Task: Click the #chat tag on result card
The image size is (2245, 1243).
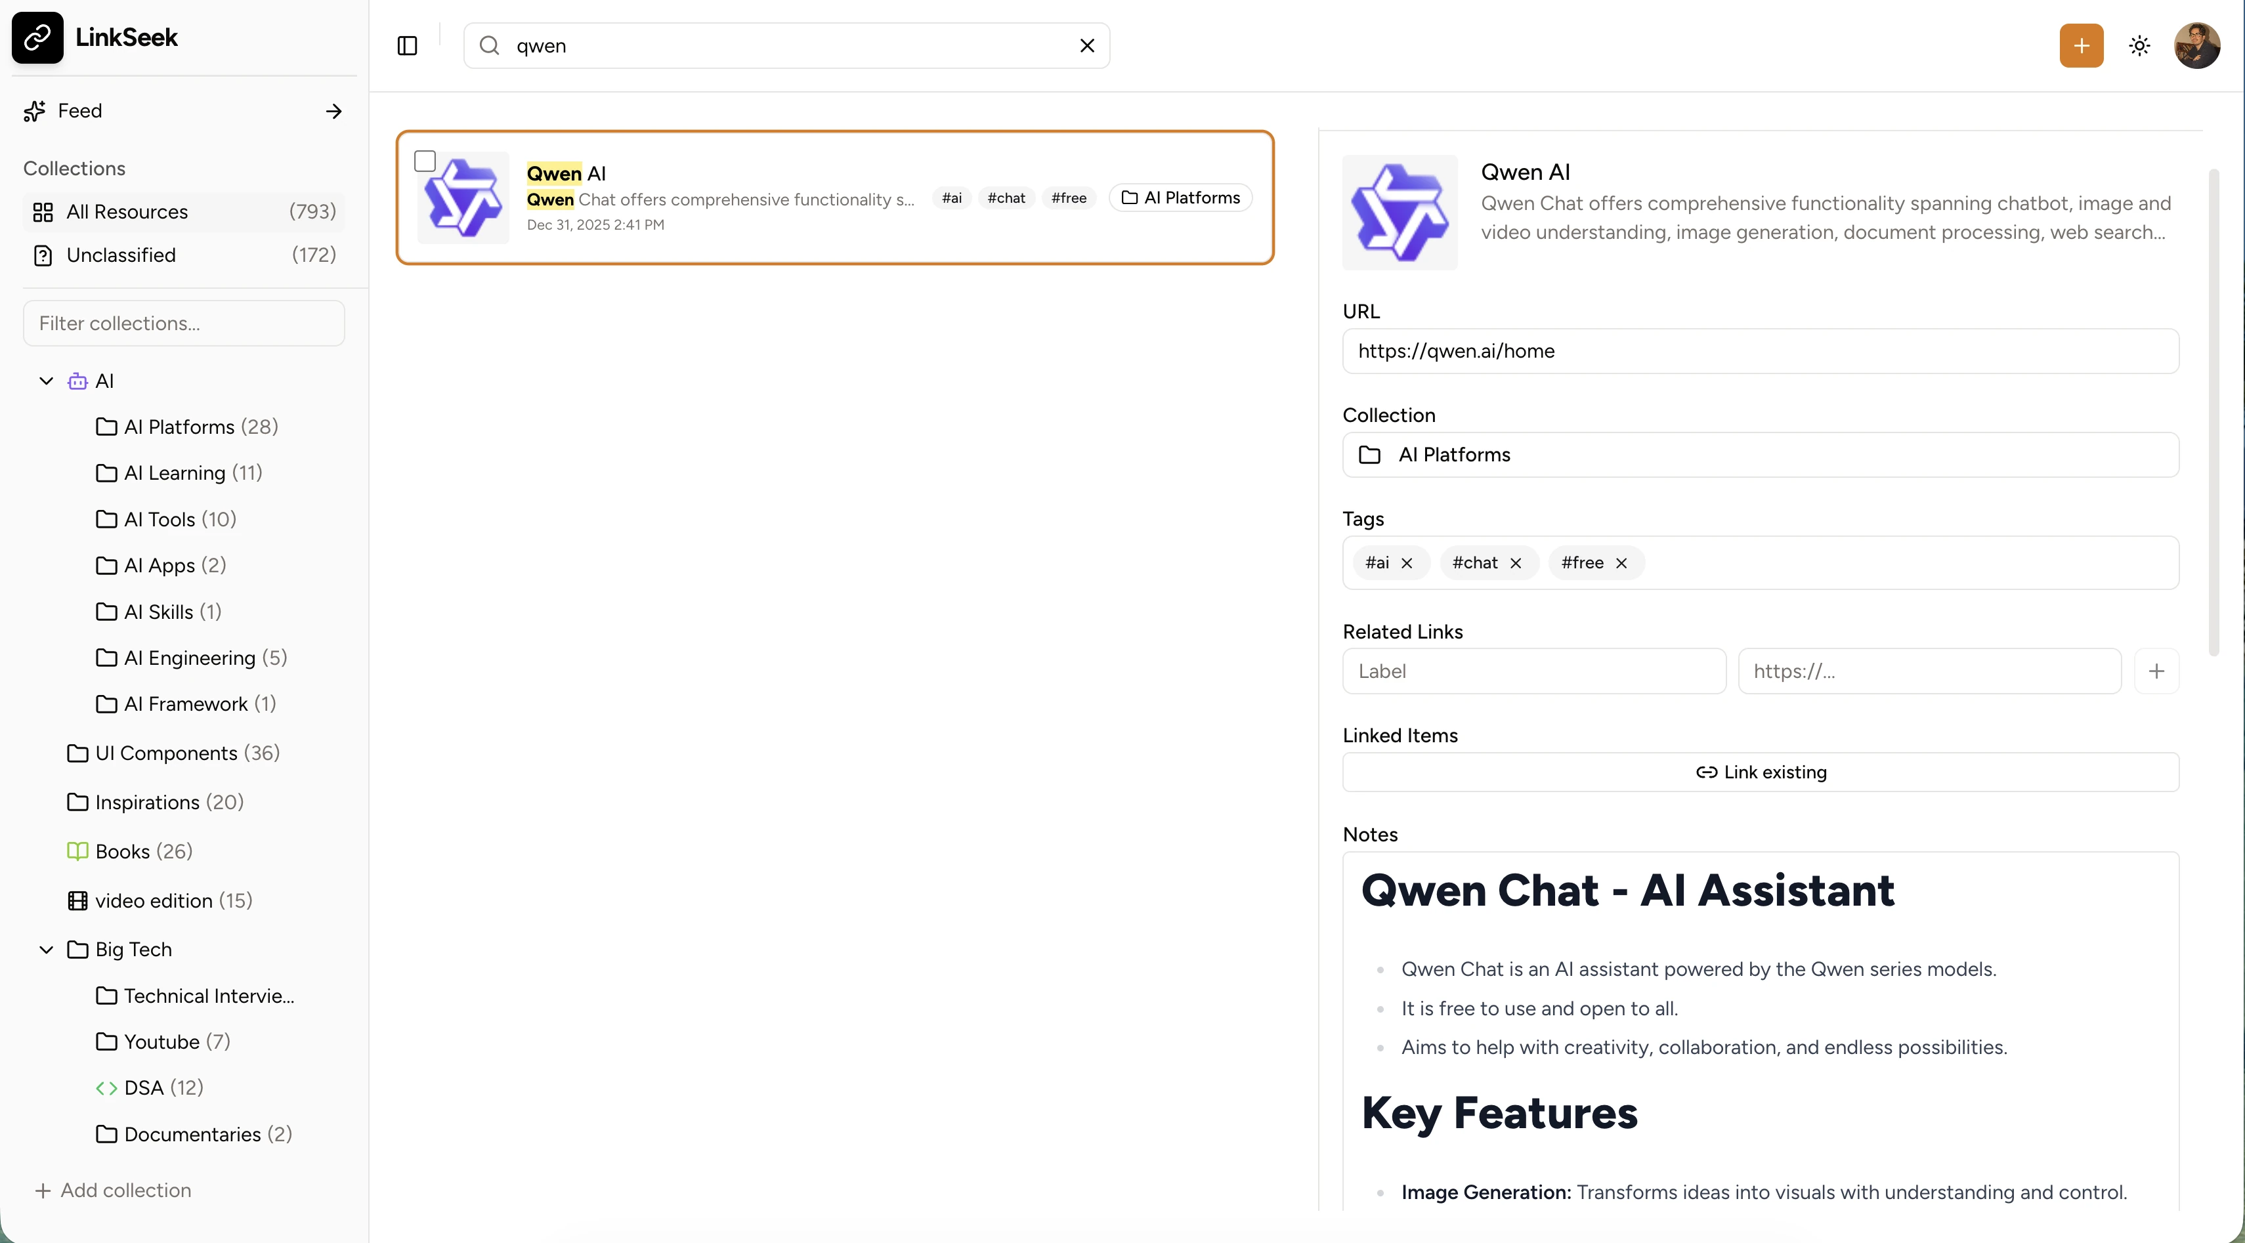Action: (1006, 198)
